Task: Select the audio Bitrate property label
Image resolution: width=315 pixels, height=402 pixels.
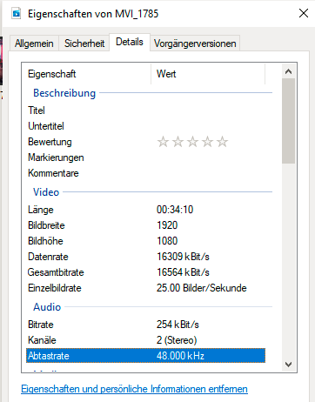Action: [x=41, y=325]
